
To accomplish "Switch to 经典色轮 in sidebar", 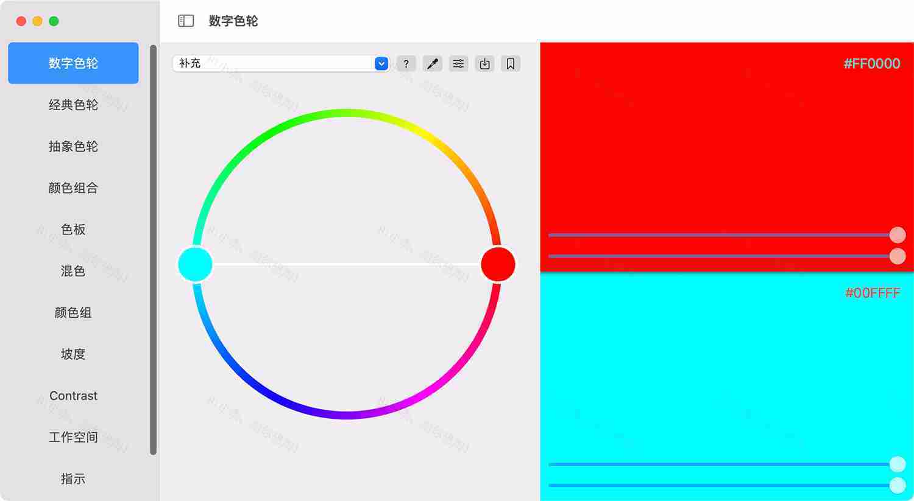I will pos(73,105).
